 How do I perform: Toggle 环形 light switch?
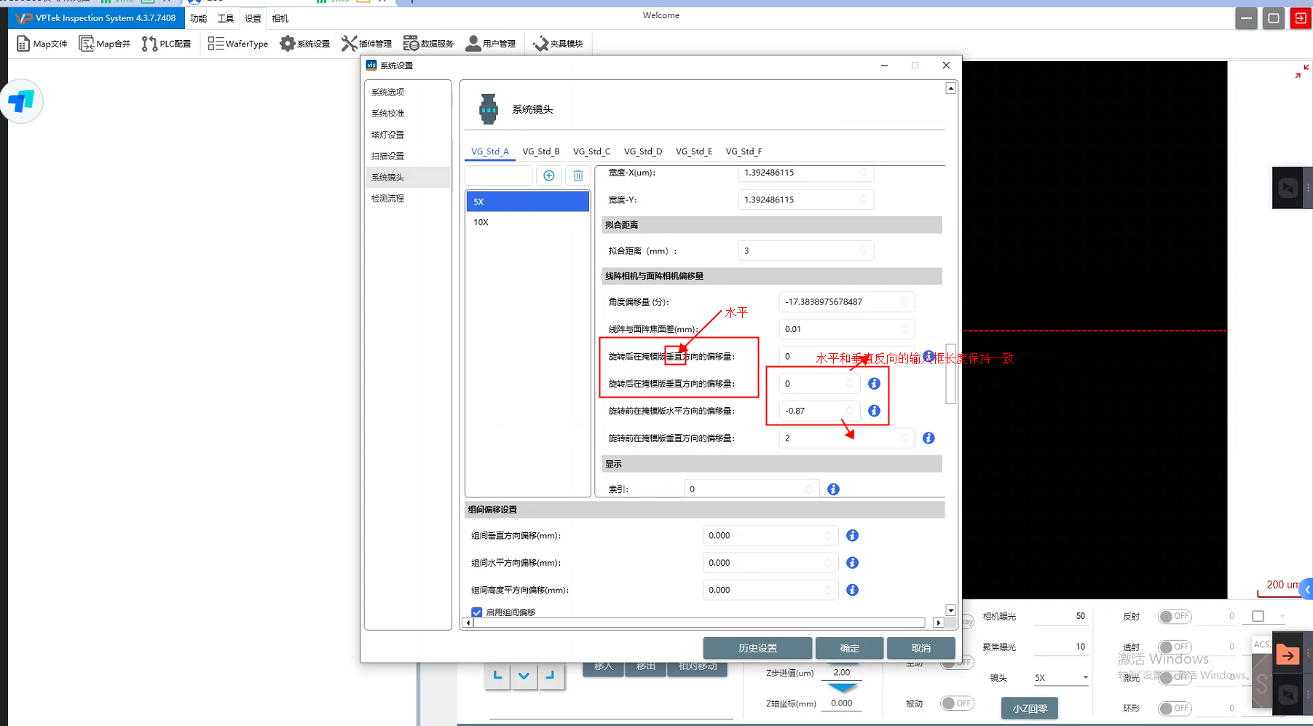click(x=1175, y=708)
